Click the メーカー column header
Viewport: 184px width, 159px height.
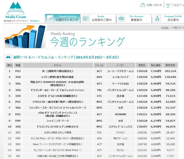coord(121,65)
